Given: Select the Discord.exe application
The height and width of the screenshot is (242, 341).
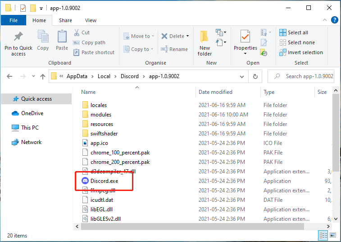Looking at the screenshot, I should 104,181.
